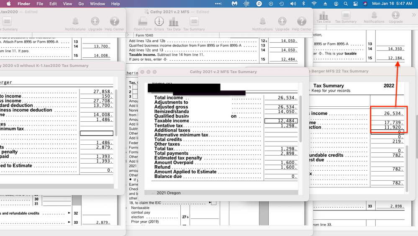Click Tax Summary icon in 2020 window toolbar
Viewport: 418px width, 236px height.
7,21
